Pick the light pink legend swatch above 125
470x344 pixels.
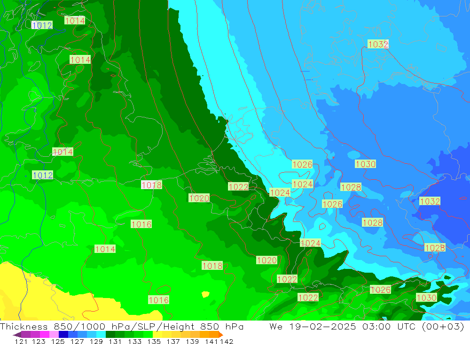click(54, 335)
